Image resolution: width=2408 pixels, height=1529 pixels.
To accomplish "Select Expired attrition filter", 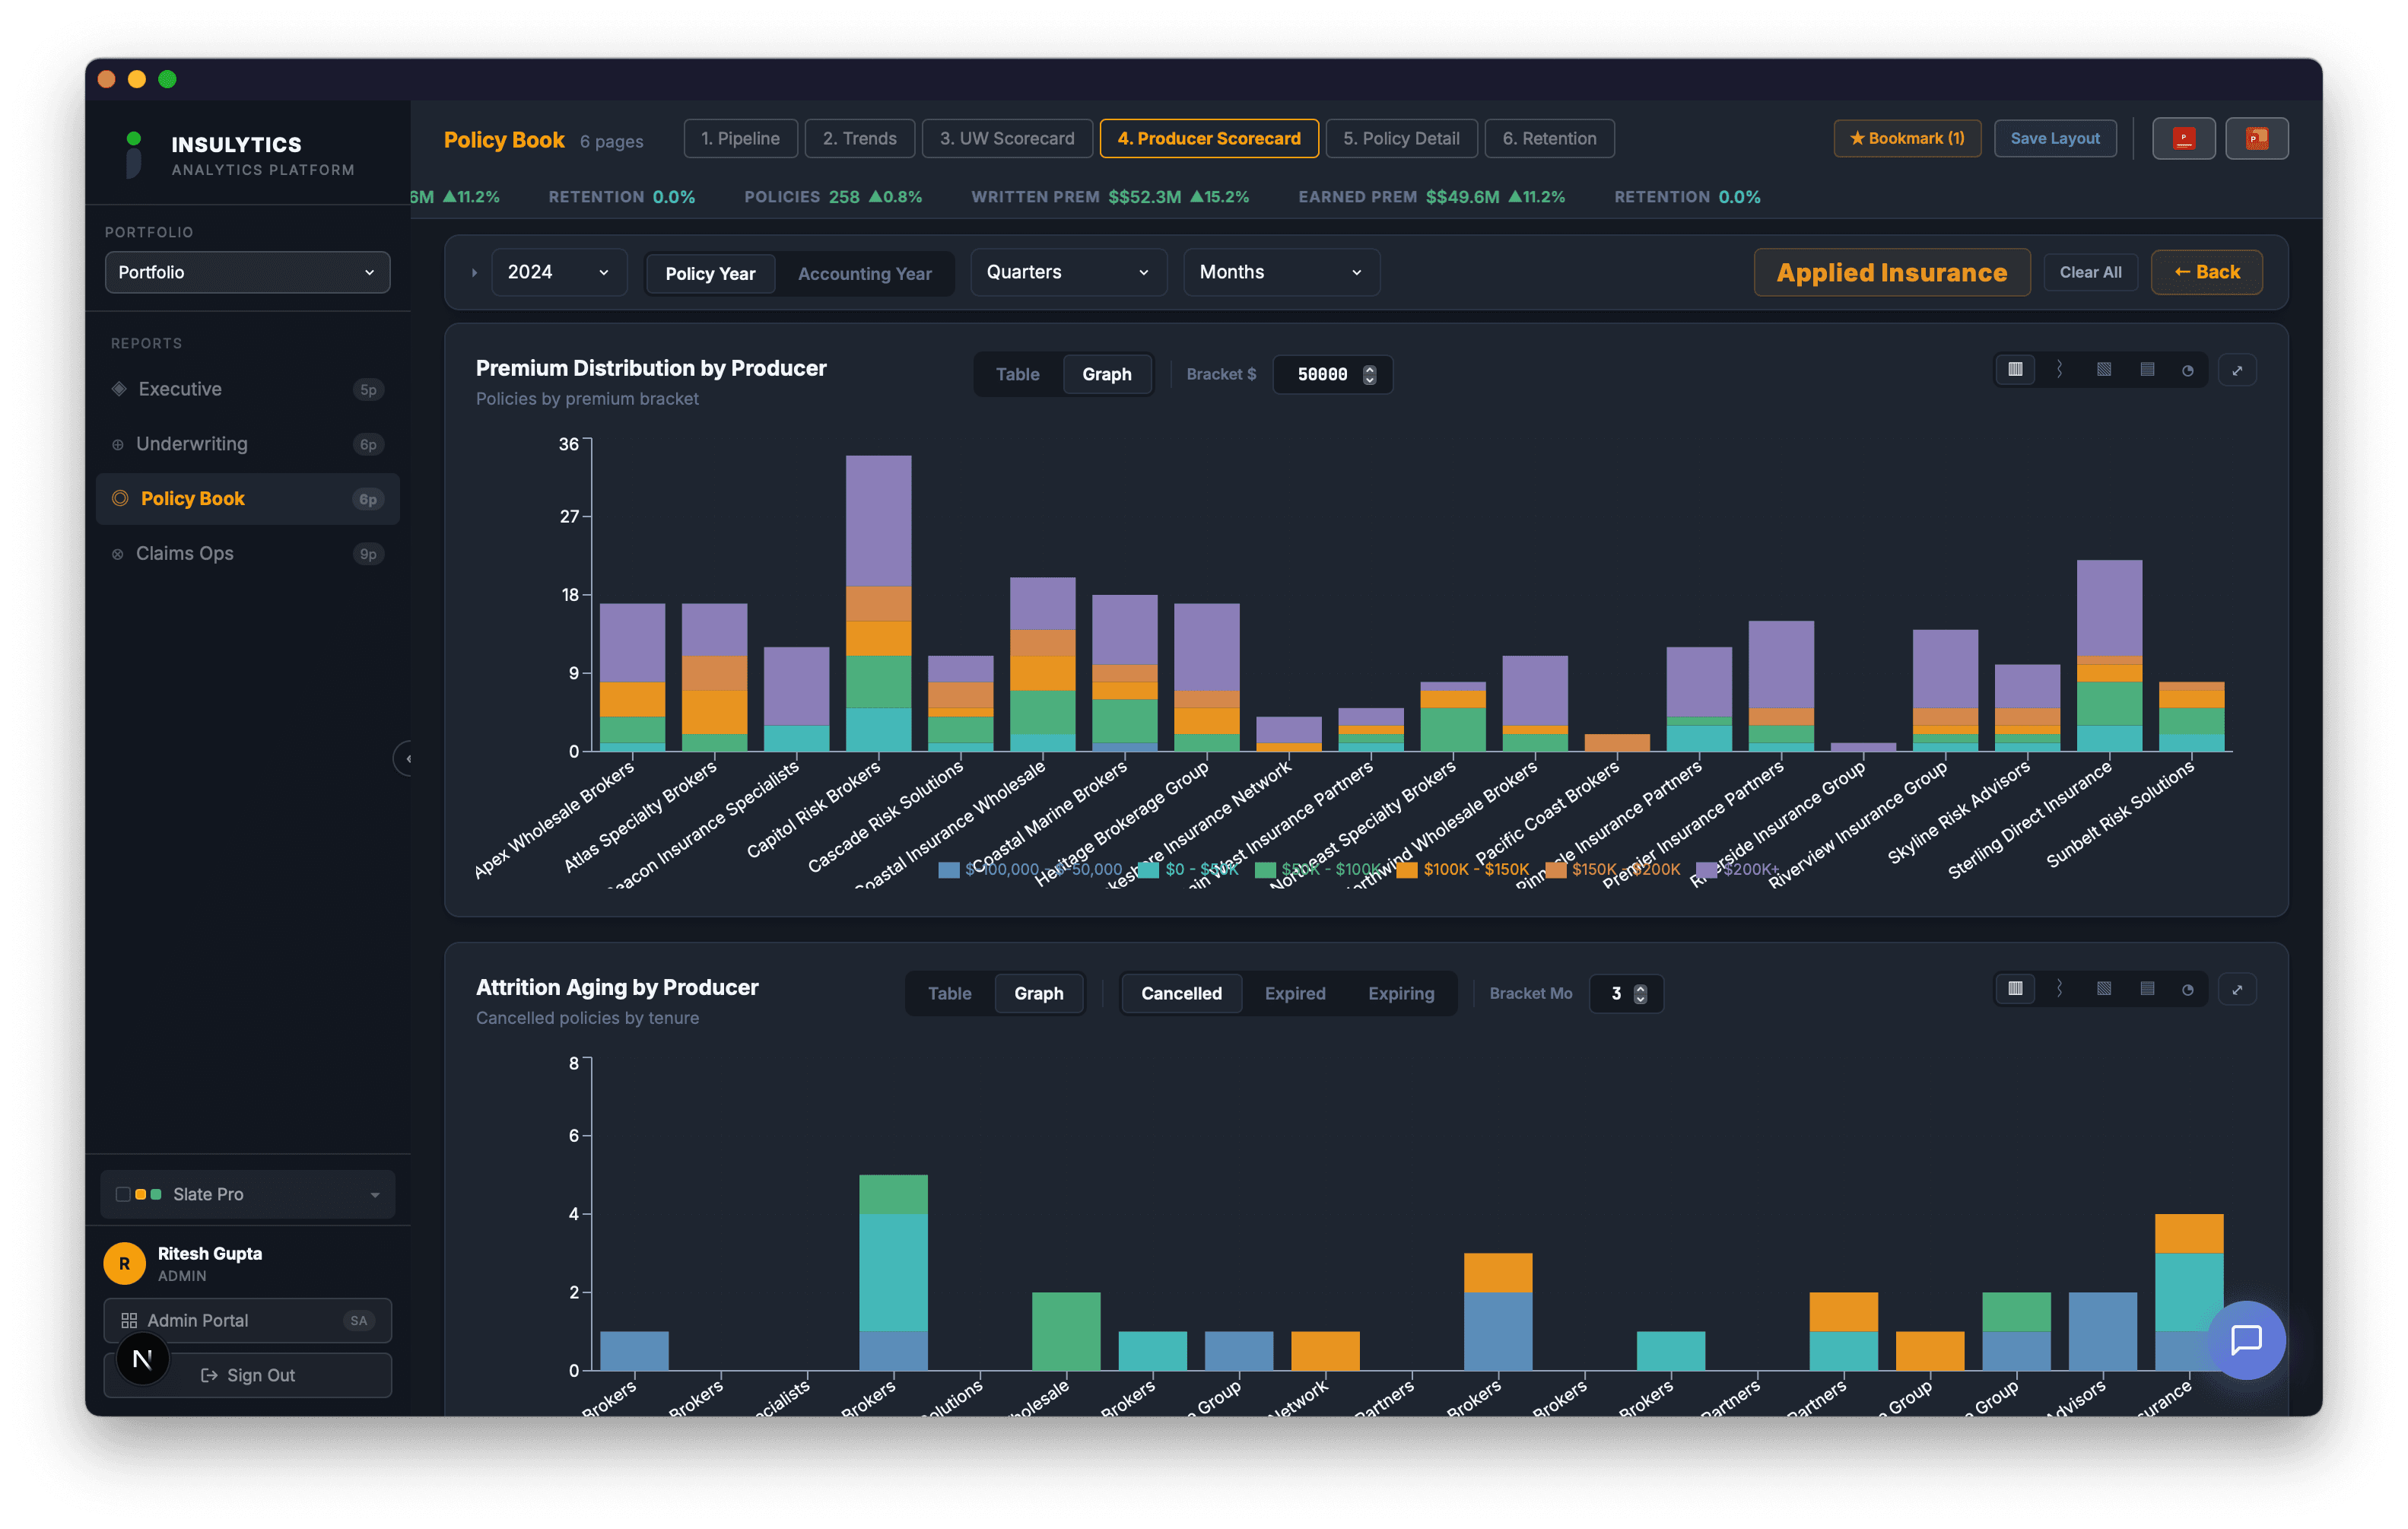I will tap(1294, 993).
